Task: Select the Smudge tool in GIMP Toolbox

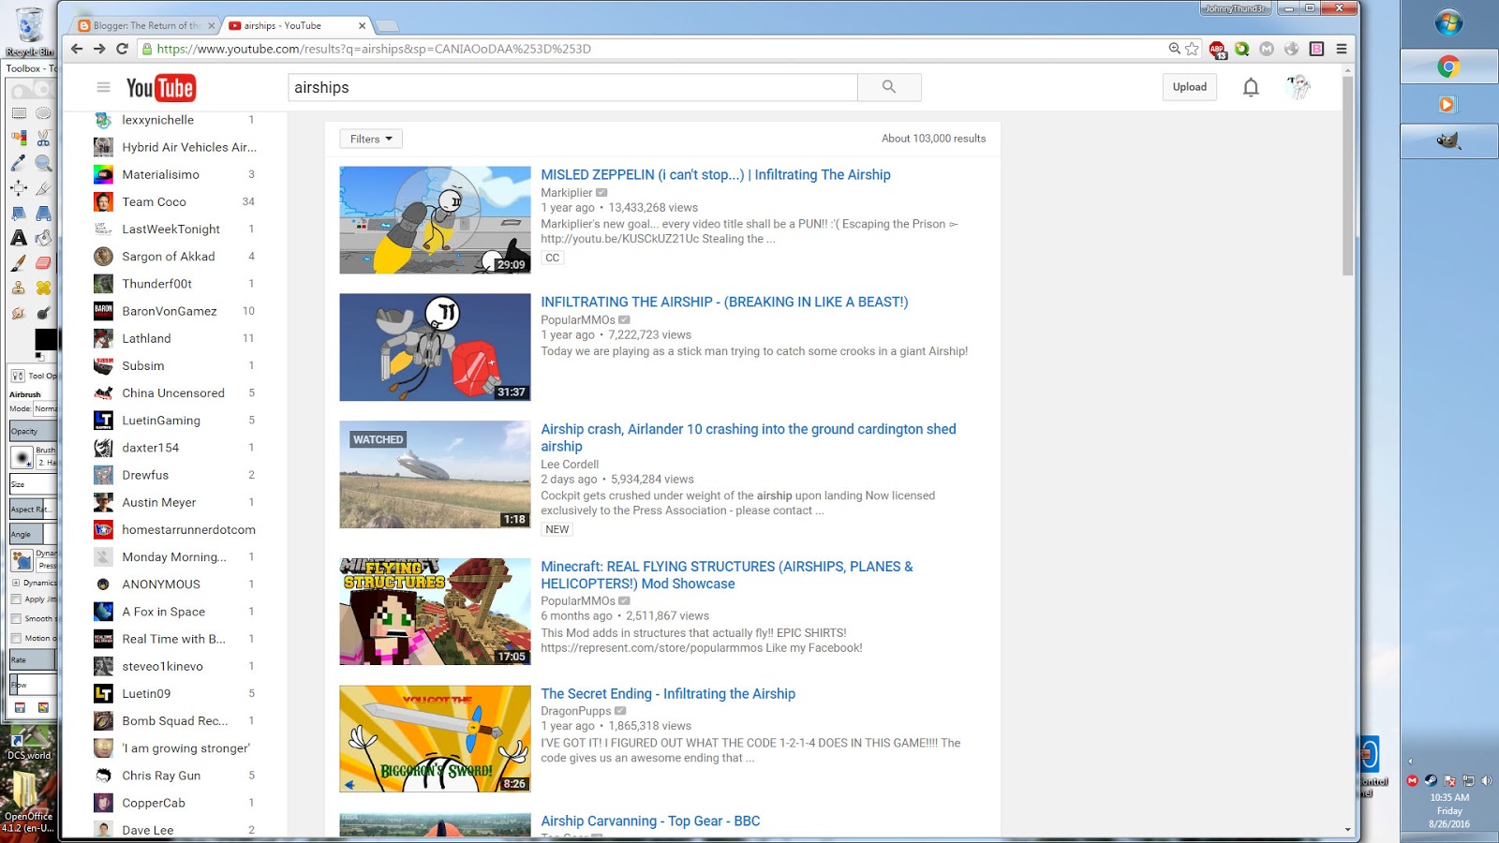Action: (x=19, y=314)
